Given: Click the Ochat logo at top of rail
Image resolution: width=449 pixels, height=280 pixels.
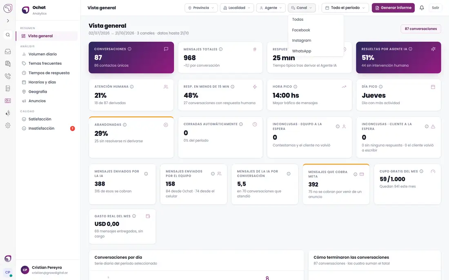Looking at the screenshot, I should (x=8, y=8).
